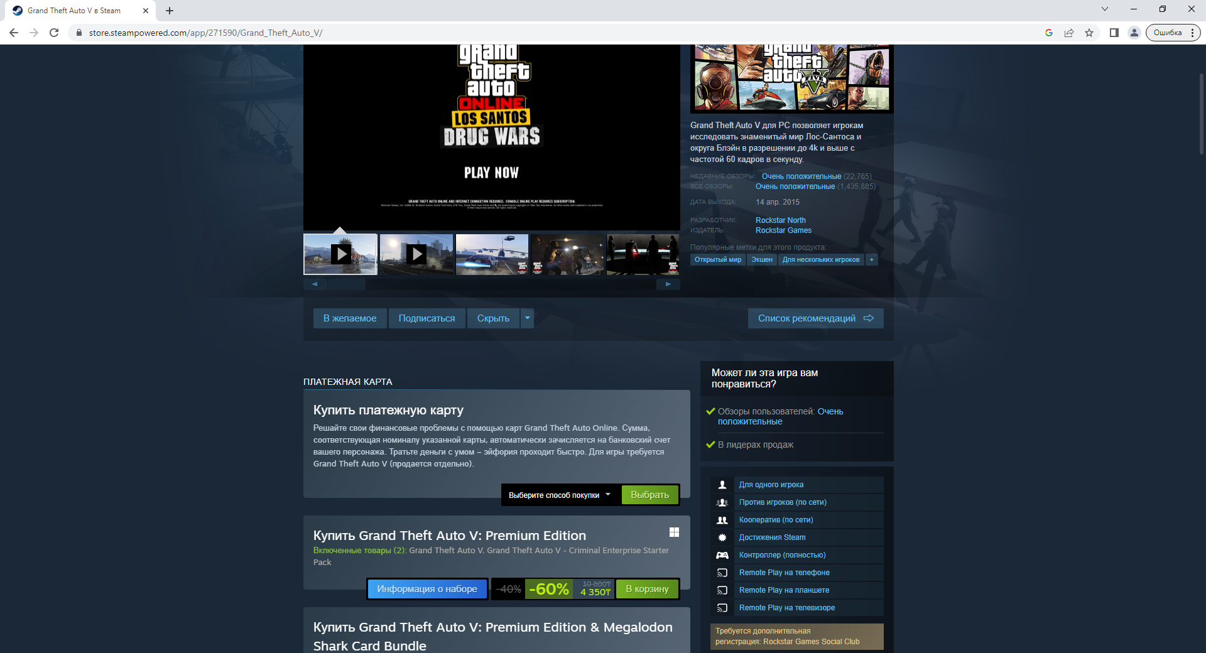1206x653 pixels.
Task: Click the media strip scrollbar handle
Action: pyautogui.click(x=346, y=284)
